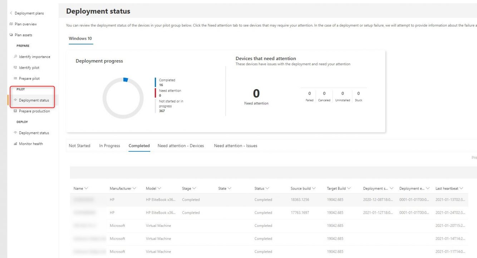Open the Need attention - Devices tab
Viewport: 477px width, 258px height.
click(181, 146)
